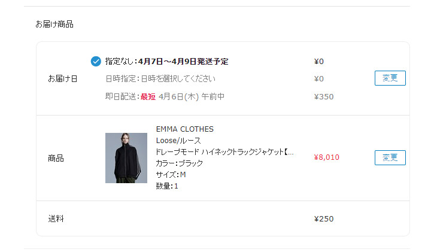The image size is (428, 252).
Task: Click the ¥250 shipping amount
Action: (x=324, y=218)
